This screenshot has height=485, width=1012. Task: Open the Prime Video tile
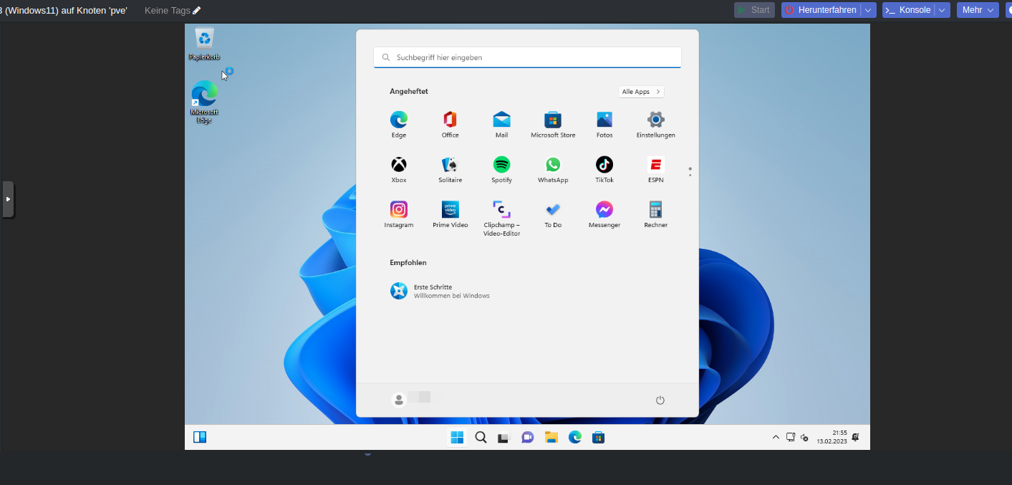coord(450,215)
